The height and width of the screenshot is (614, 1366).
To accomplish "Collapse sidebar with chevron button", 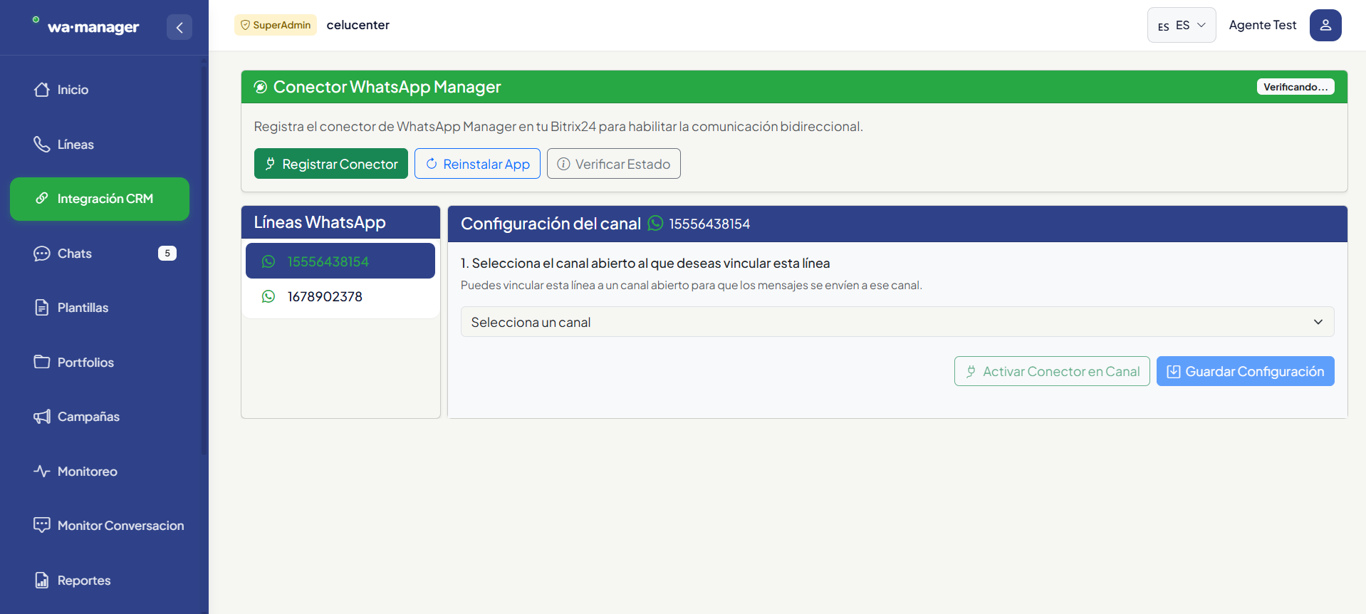I will coord(179,27).
